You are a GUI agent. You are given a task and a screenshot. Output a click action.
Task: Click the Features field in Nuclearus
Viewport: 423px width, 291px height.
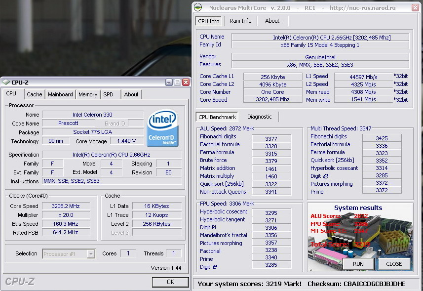point(320,65)
